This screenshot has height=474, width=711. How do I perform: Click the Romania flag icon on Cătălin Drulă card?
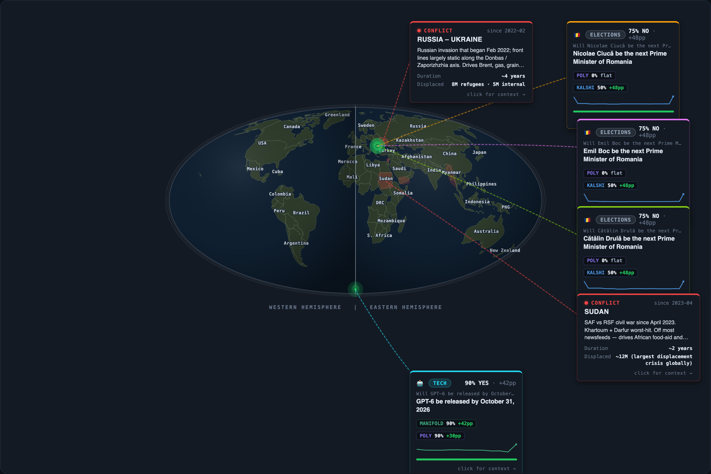pos(587,220)
